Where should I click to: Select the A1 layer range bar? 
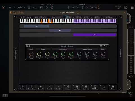(x=37, y=26)
